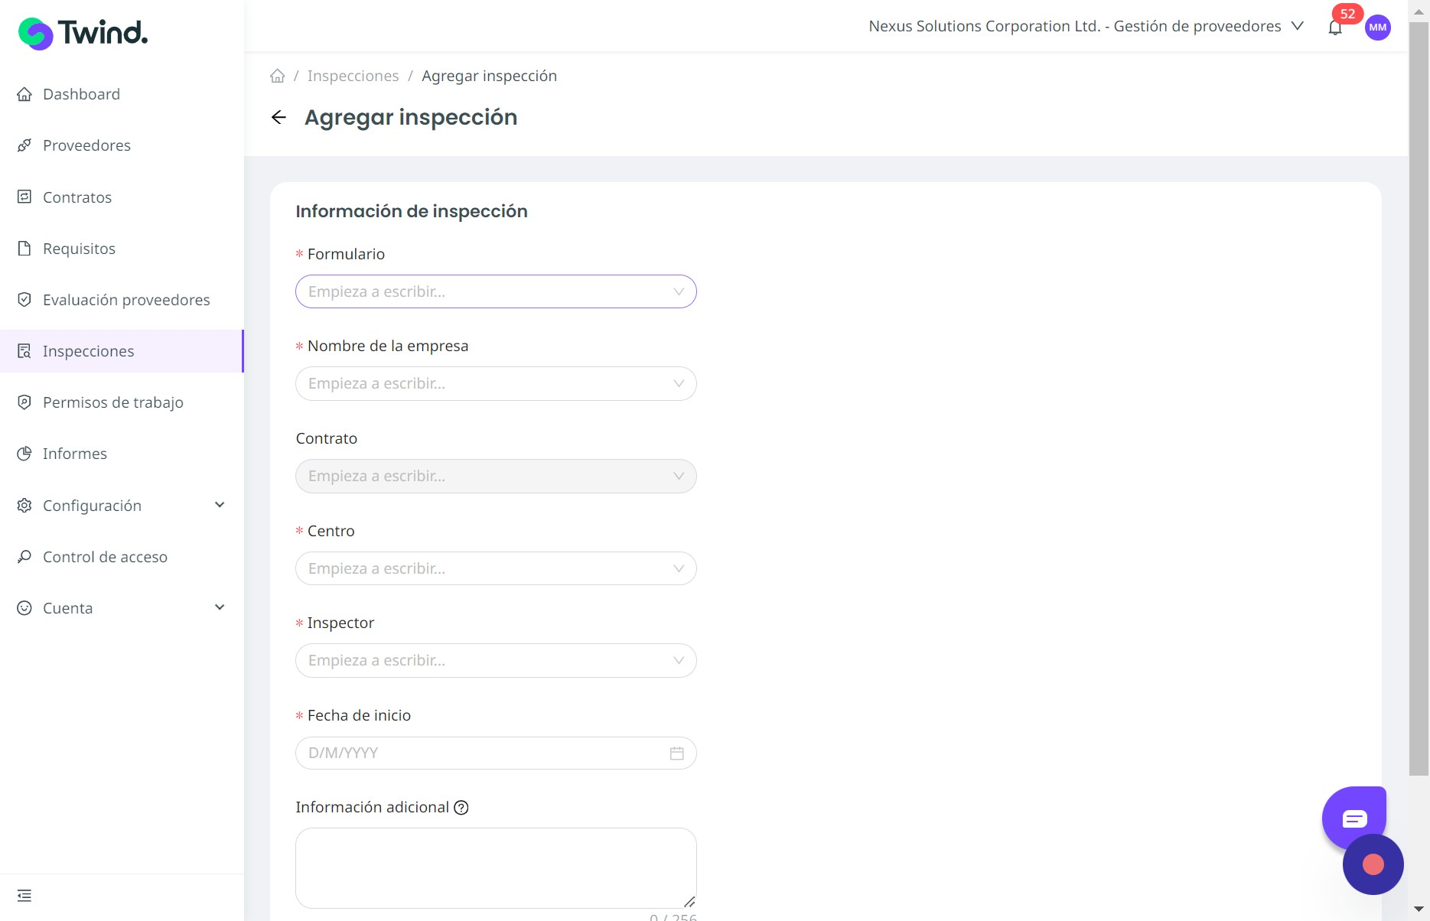Click the scrollbar down arrow
The image size is (1430, 921).
coord(1419,910)
